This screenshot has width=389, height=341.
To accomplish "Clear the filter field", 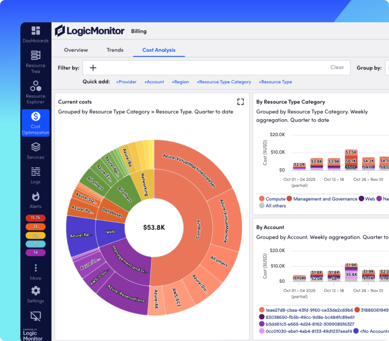I will [337, 67].
